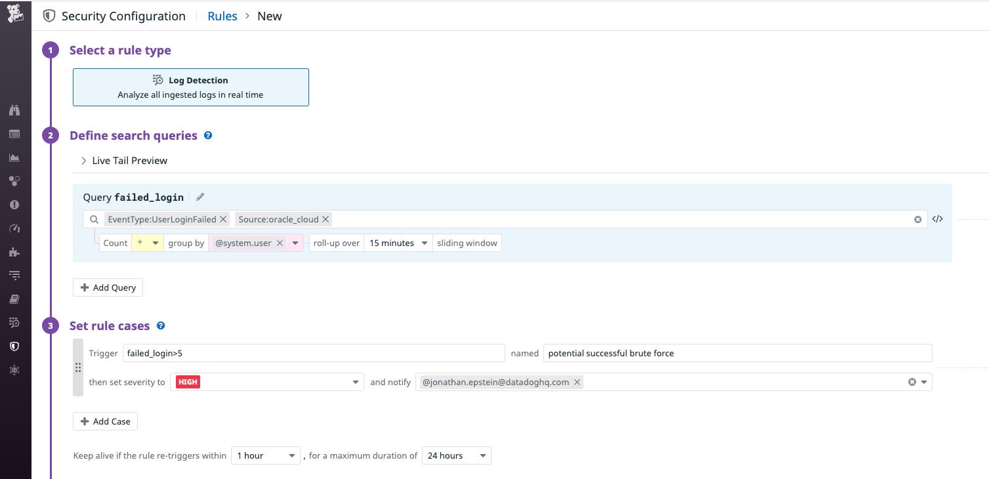Select the Security shield sidebar icon
The image size is (989, 479).
point(14,346)
